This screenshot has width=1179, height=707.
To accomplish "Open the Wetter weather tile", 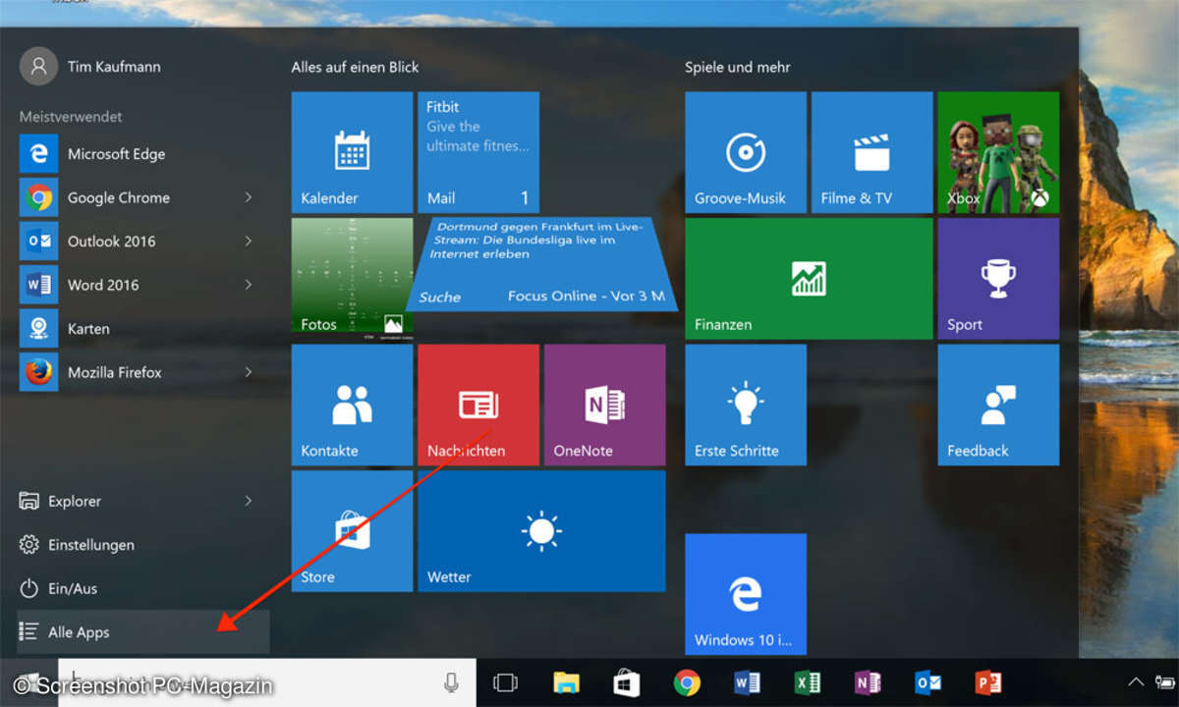I will tap(541, 531).
